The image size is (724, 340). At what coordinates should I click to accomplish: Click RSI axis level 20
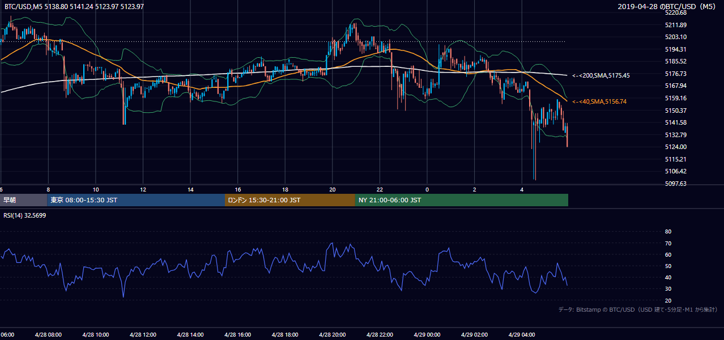click(668, 300)
